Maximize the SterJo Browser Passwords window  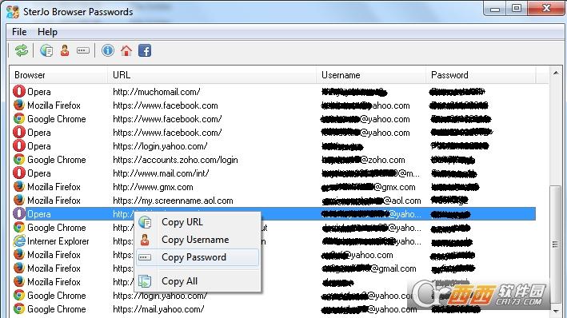517,9
